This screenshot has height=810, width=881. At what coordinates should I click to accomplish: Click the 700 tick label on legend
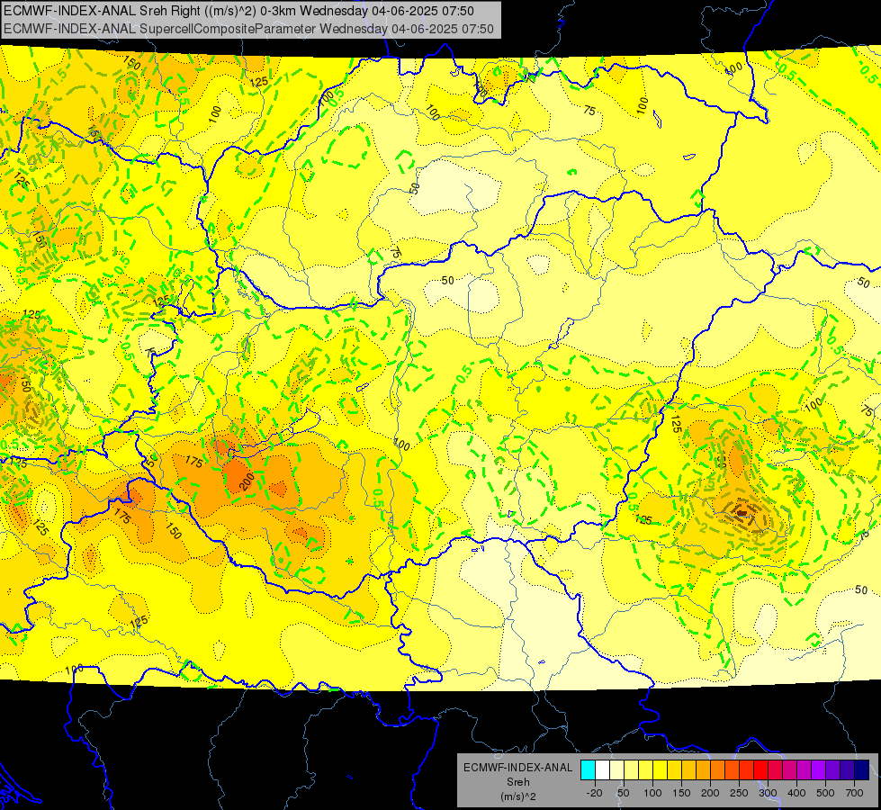[x=854, y=793]
